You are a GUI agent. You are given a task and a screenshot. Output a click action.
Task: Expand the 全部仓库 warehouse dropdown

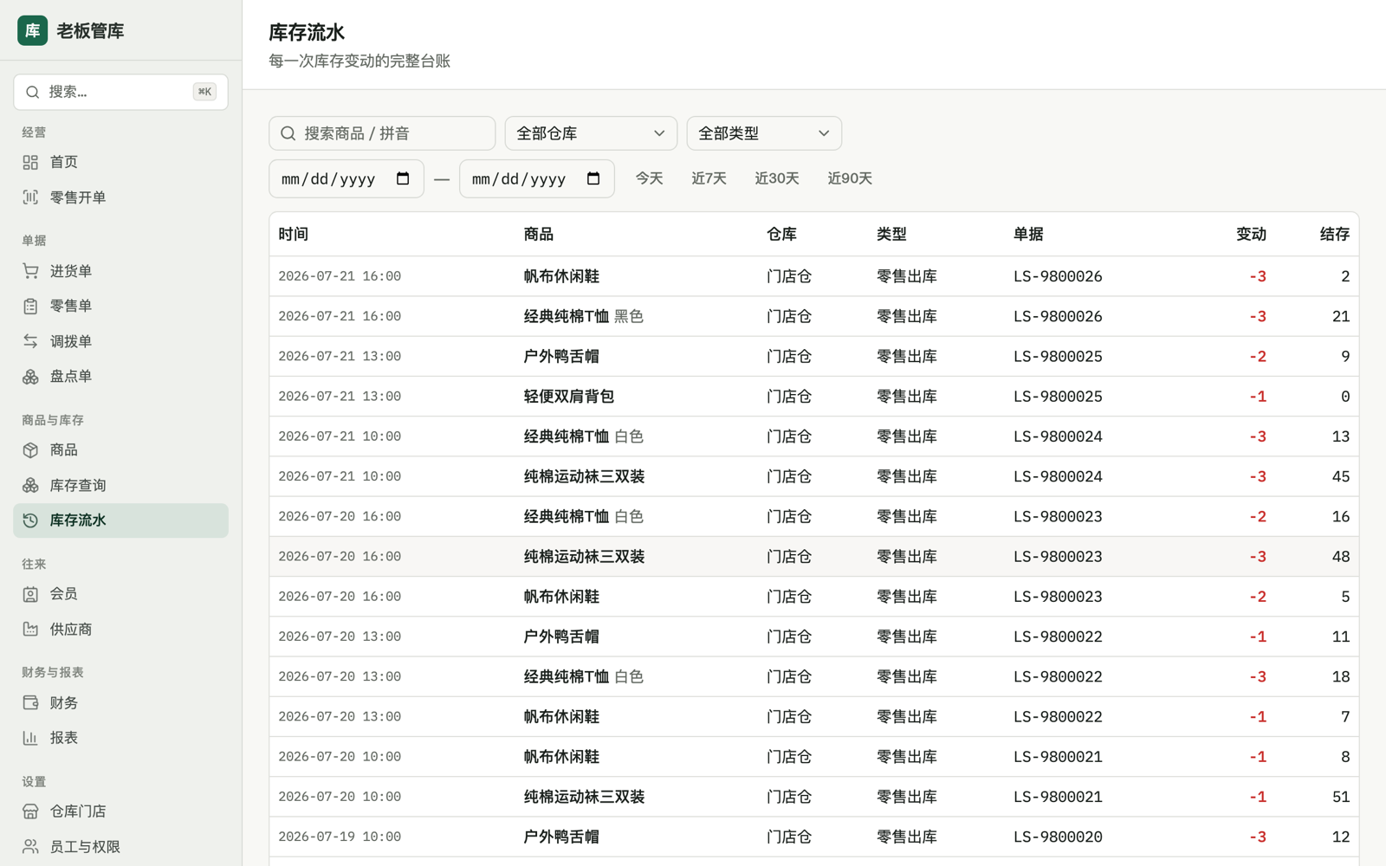coord(591,133)
